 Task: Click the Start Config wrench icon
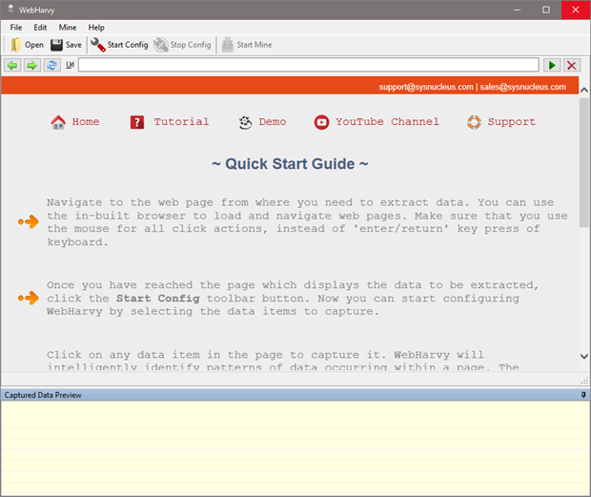pyautogui.click(x=97, y=45)
